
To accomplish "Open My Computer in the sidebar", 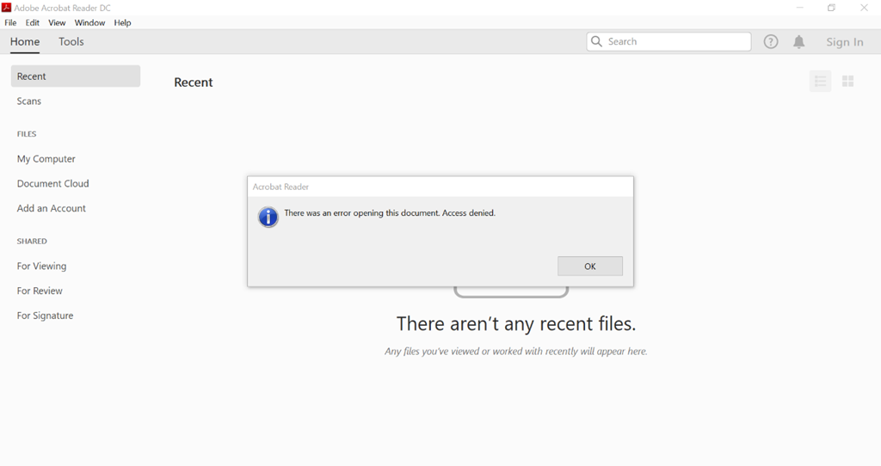I will click(x=46, y=159).
